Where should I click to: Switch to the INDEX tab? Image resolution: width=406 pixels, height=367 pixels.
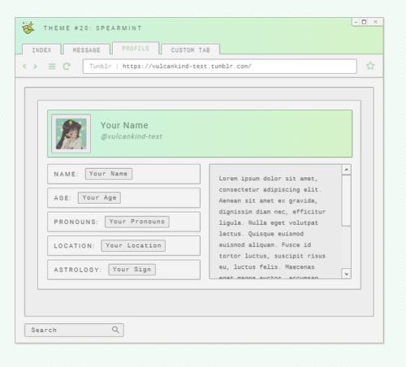[x=41, y=50]
